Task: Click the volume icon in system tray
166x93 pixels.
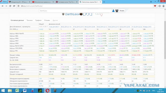Action: click(x=149, y=91)
